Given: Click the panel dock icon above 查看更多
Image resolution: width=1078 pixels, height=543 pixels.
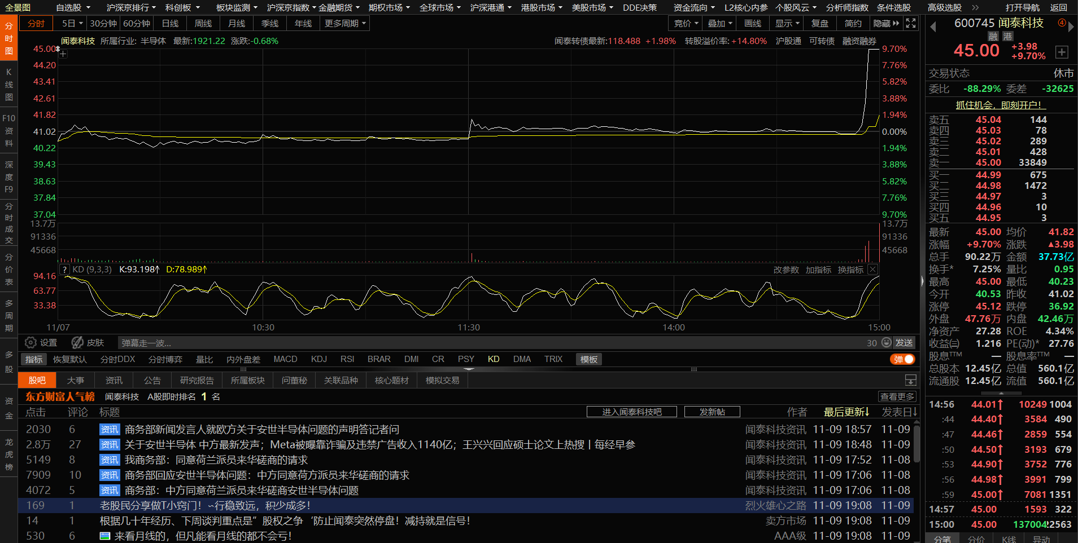Looking at the screenshot, I should [x=910, y=380].
